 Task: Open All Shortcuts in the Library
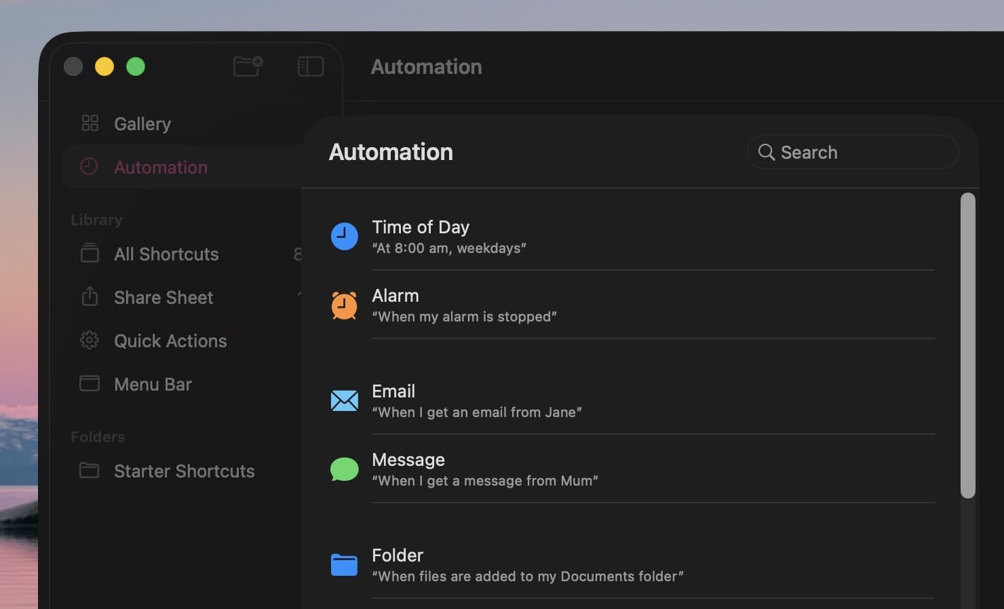point(166,254)
